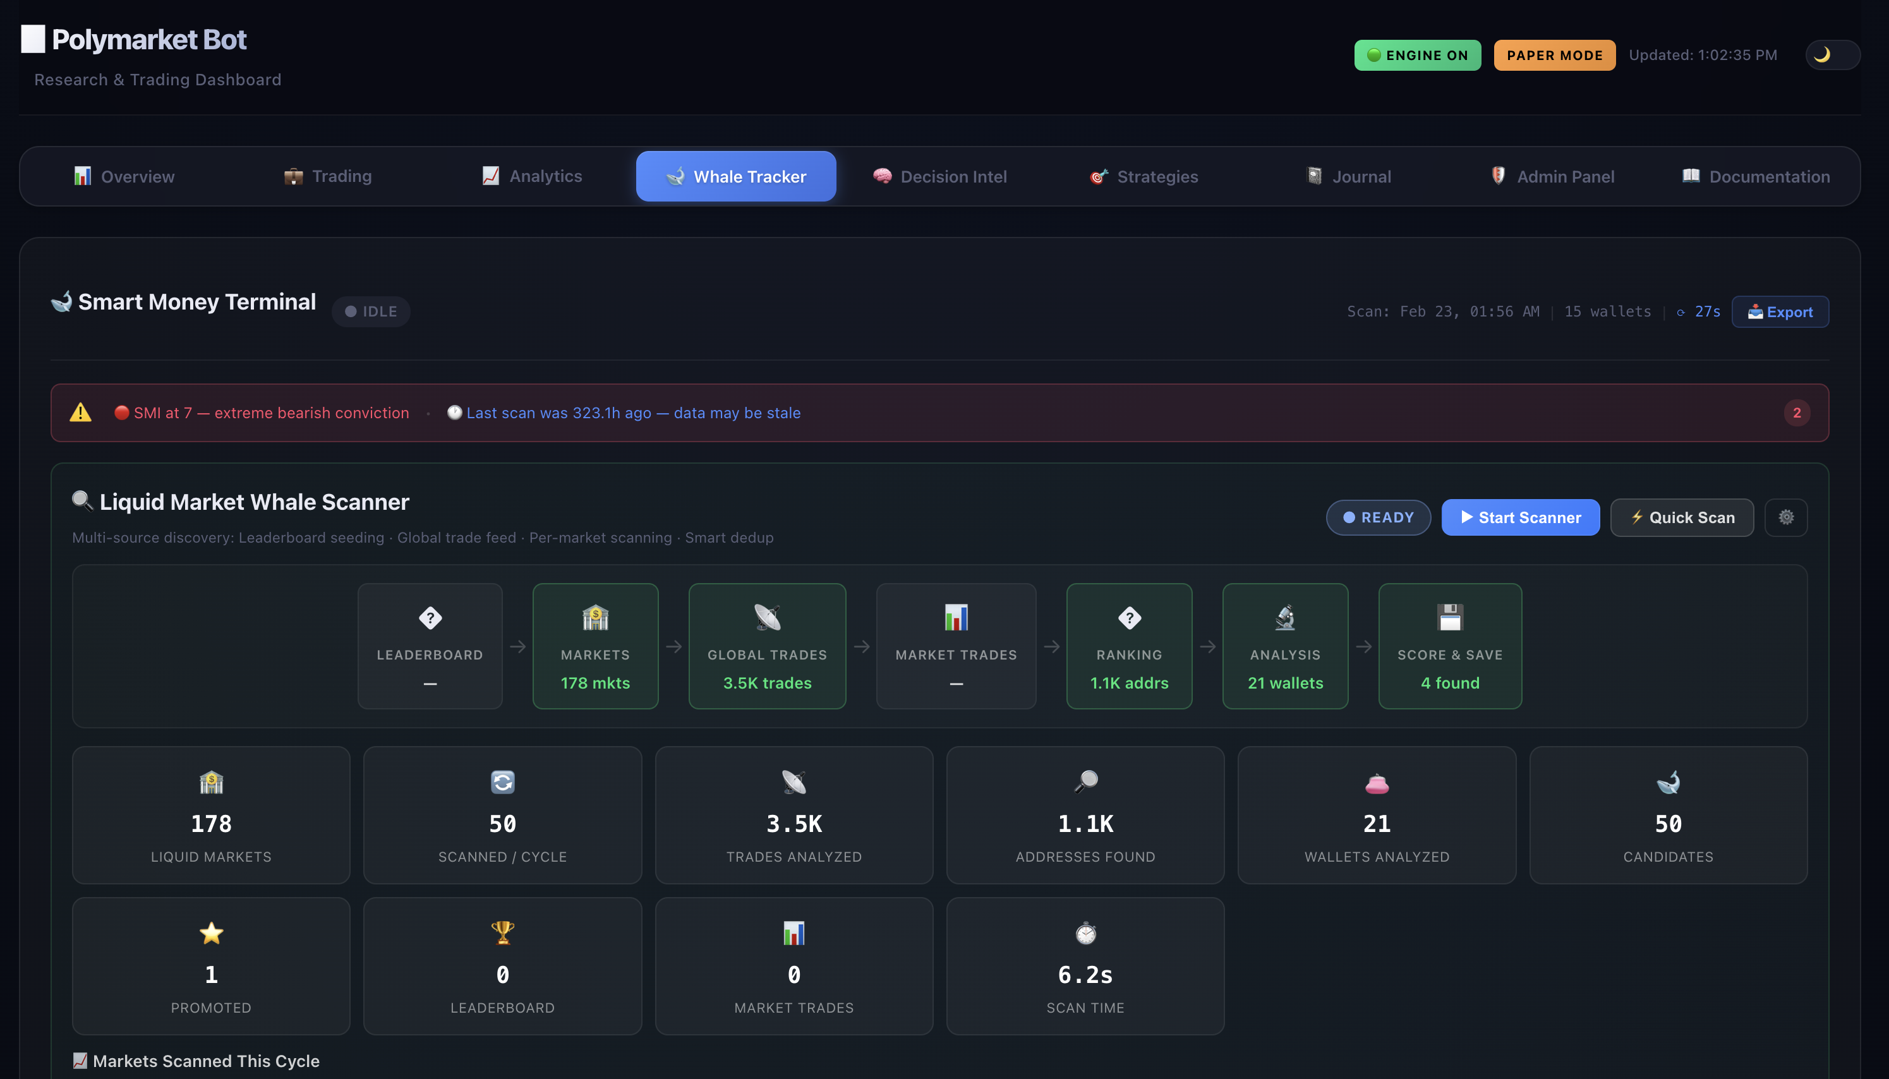Select the Whale Tracker tab
Screen dimensions: 1889x1079
pos(736,176)
